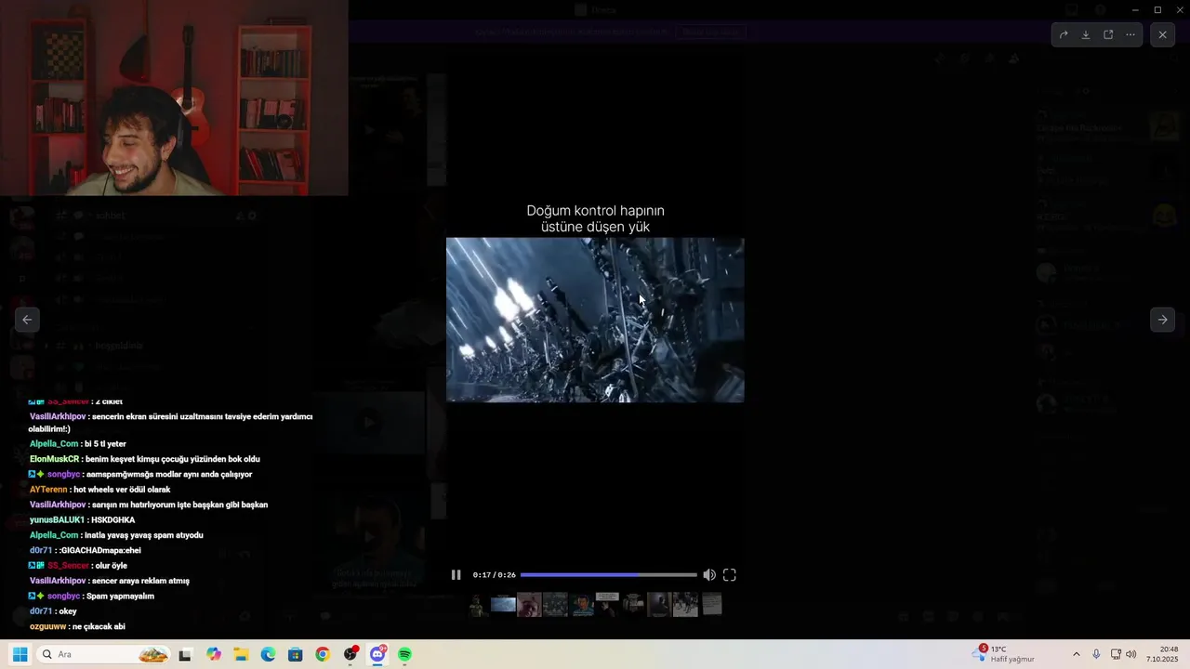Click the taskbar search box labeled Ara
This screenshot has height=669, width=1190.
[104, 654]
